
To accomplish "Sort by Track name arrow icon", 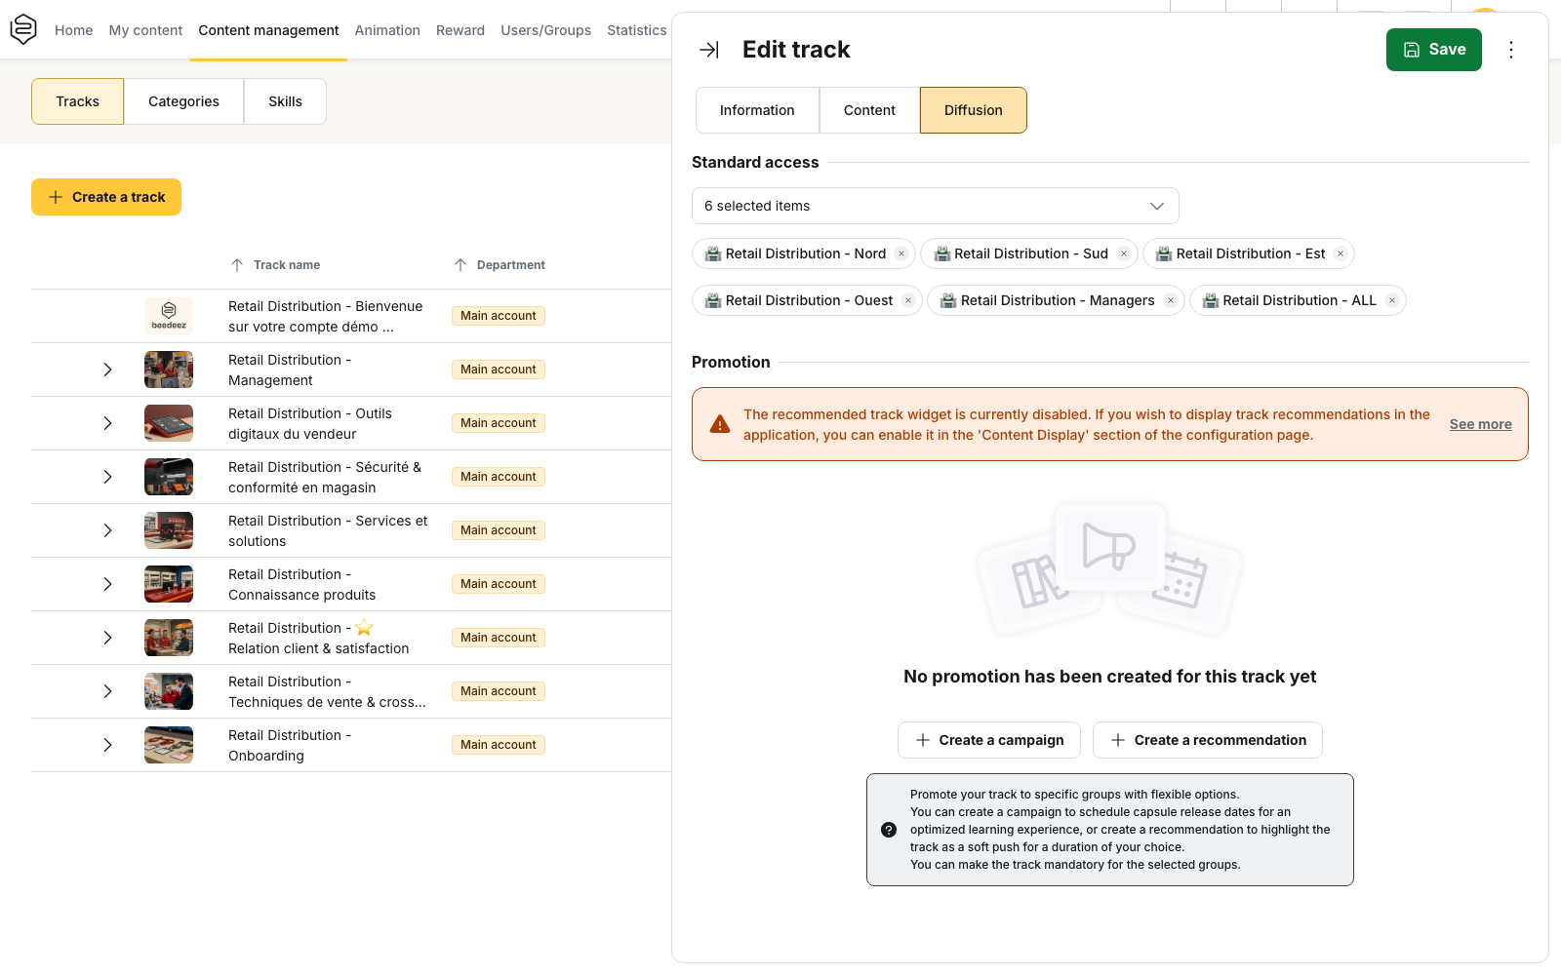I will tap(237, 265).
